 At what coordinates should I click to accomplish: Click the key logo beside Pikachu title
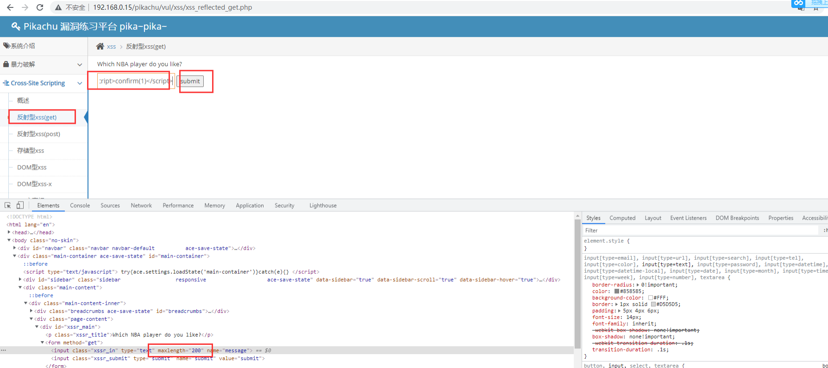pos(16,26)
